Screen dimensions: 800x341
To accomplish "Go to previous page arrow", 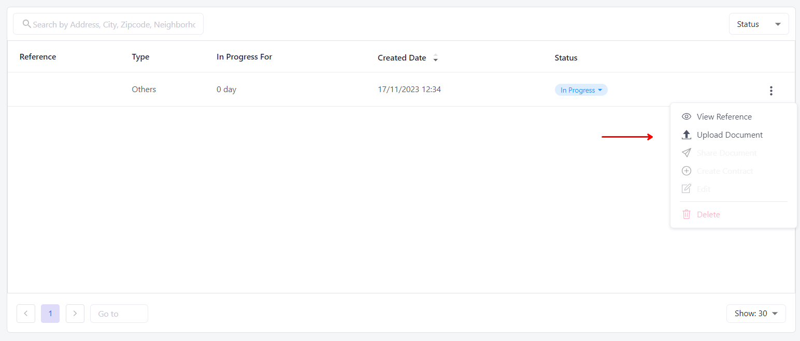I will [26, 314].
